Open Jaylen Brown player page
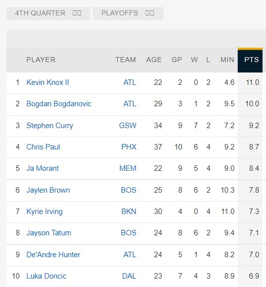The image size is (266, 287). coord(48,190)
